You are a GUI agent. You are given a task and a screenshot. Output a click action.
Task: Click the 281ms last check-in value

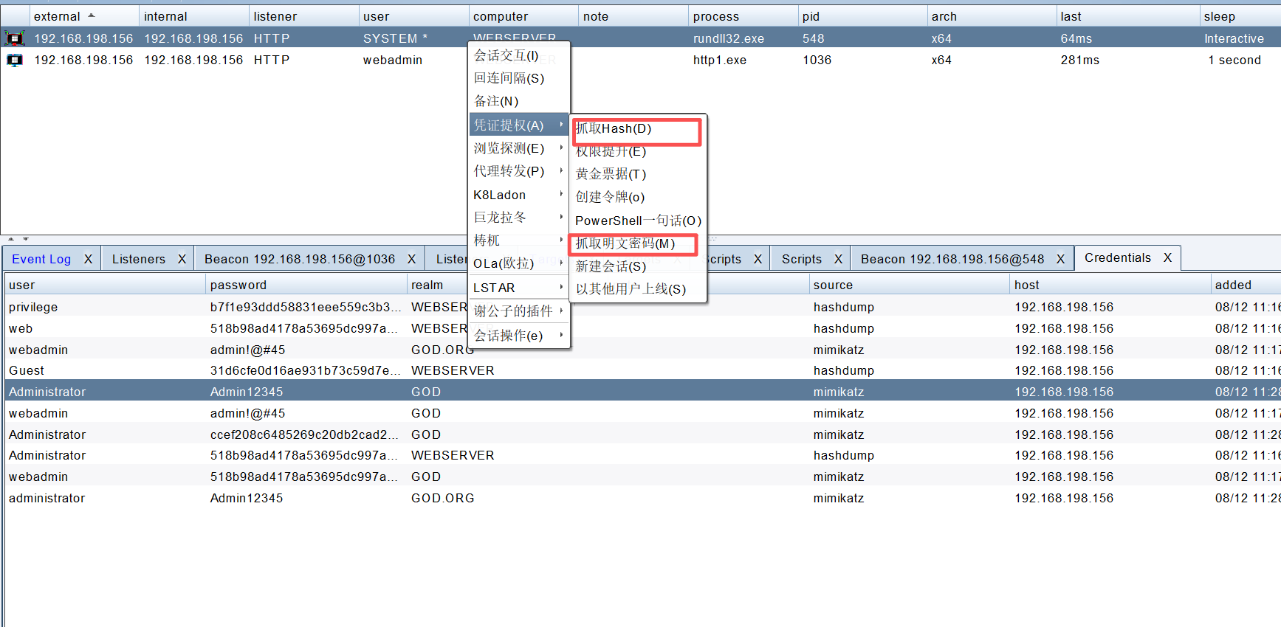tap(1080, 60)
